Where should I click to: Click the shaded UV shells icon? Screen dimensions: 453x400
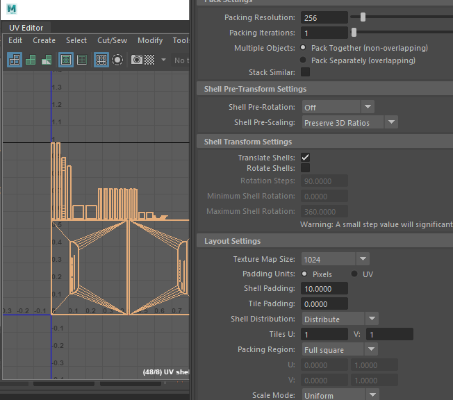point(31,60)
